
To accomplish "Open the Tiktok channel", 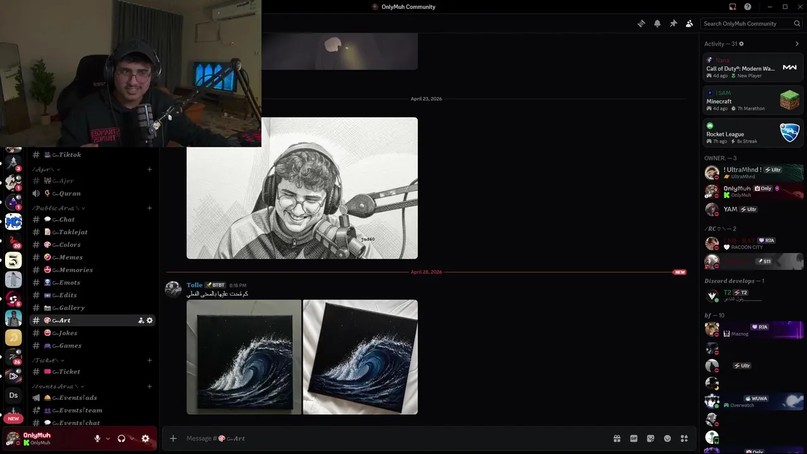I will click(93, 154).
